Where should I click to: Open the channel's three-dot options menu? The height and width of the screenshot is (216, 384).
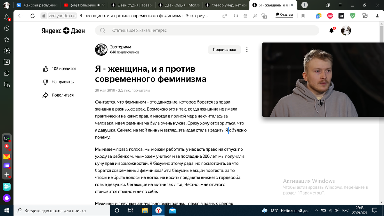pyautogui.click(x=247, y=50)
